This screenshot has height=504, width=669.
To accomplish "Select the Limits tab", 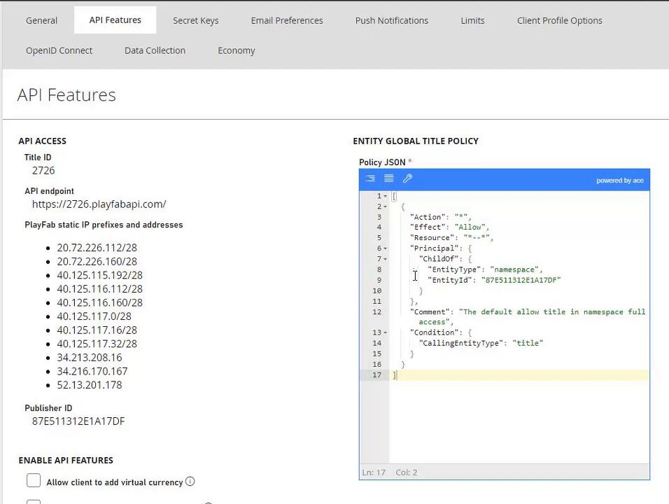I will (x=472, y=20).
